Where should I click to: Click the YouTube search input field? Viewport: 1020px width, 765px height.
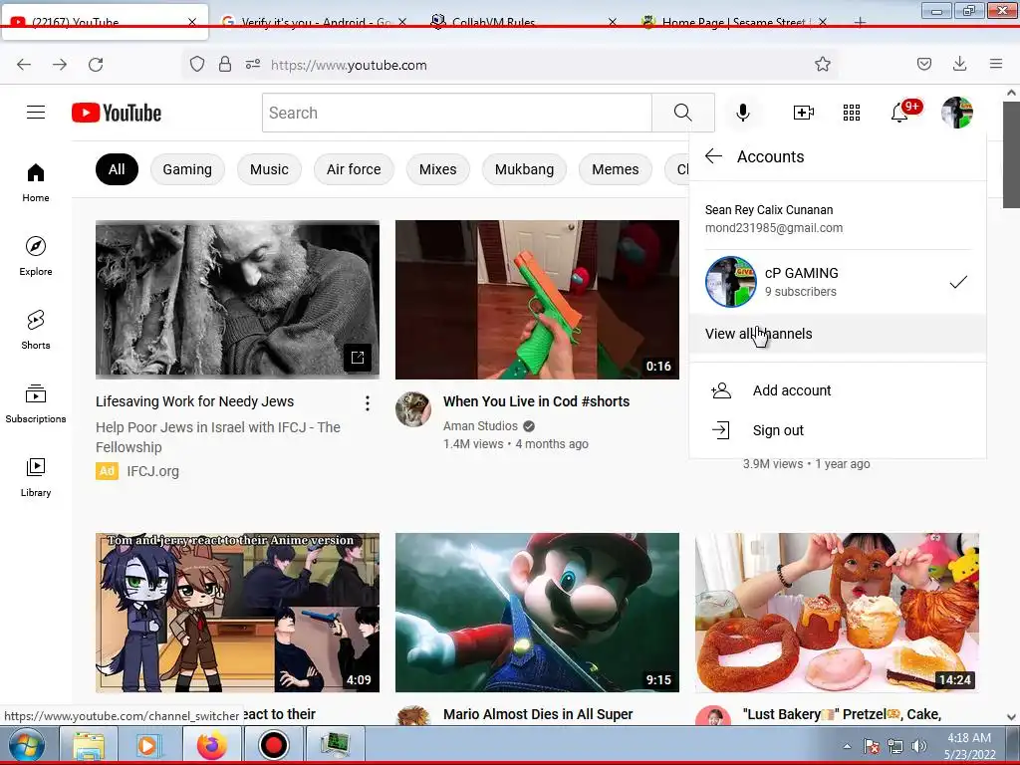pyautogui.click(x=456, y=113)
